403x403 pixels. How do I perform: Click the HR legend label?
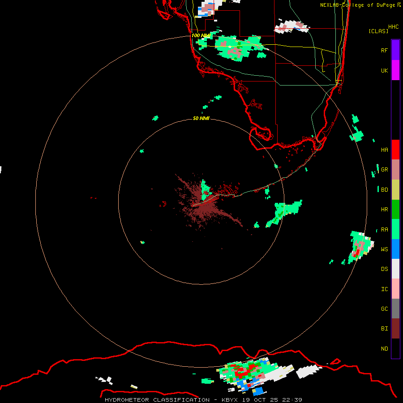click(x=384, y=210)
